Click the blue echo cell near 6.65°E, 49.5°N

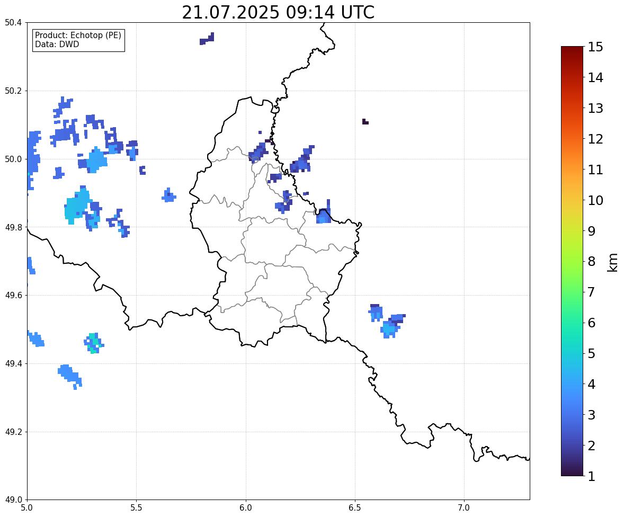pos(389,329)
